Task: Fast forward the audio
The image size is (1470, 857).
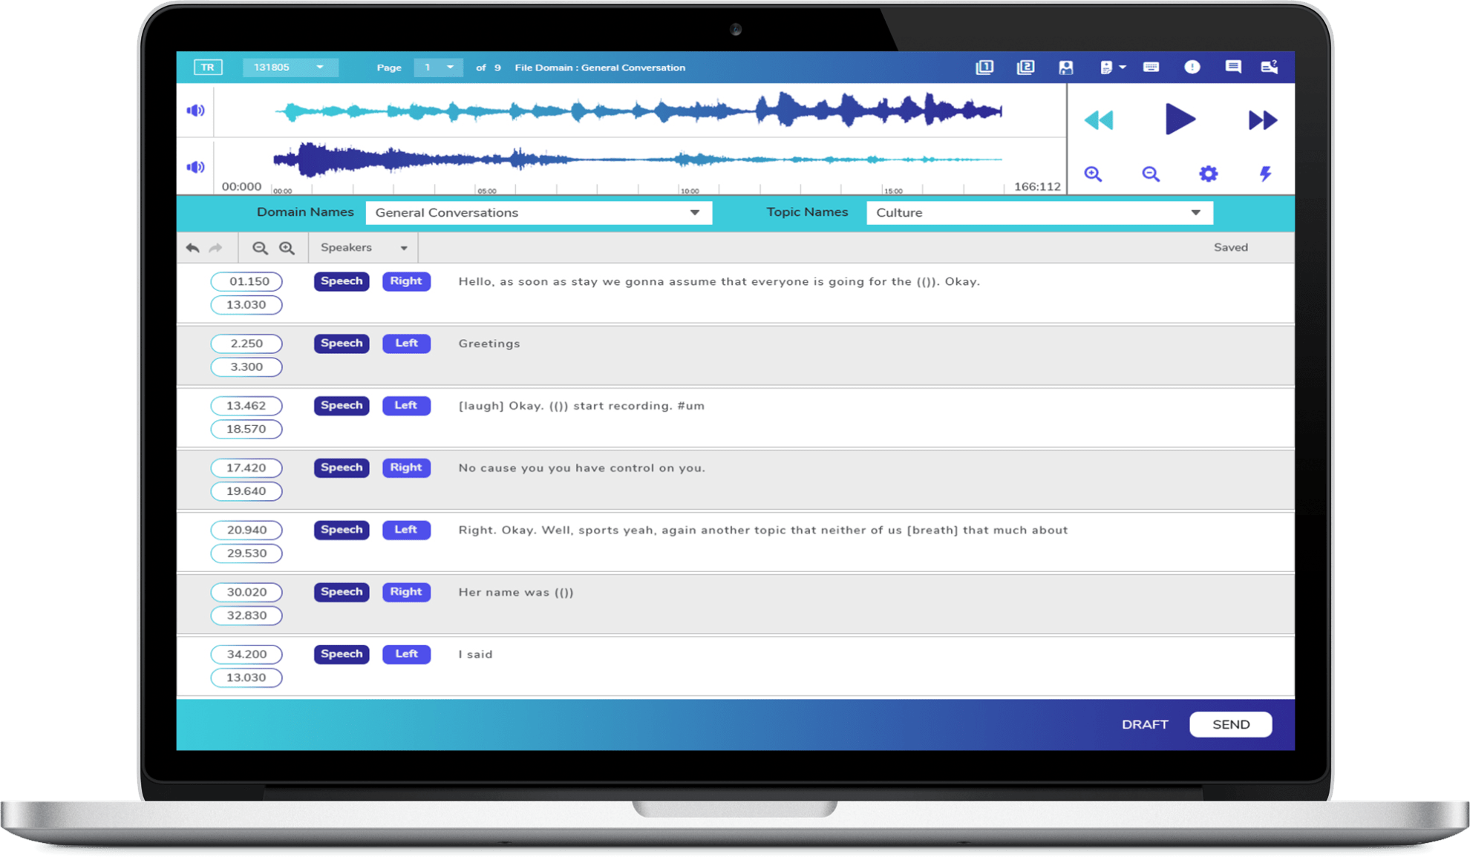Action: [1262, 119]
